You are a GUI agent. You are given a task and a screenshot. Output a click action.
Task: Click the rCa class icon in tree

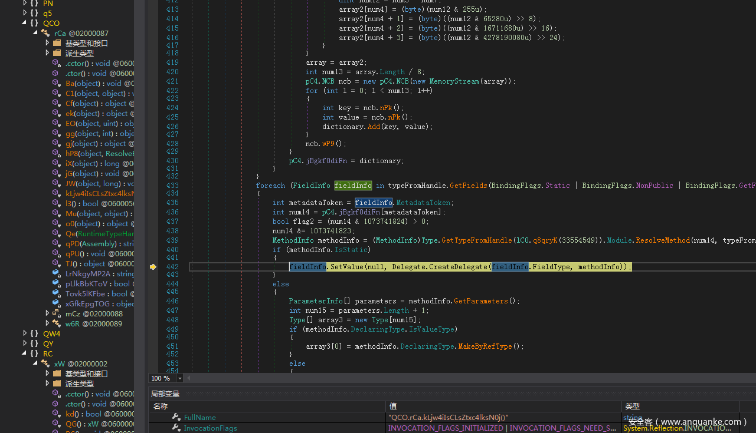point(45,34)
